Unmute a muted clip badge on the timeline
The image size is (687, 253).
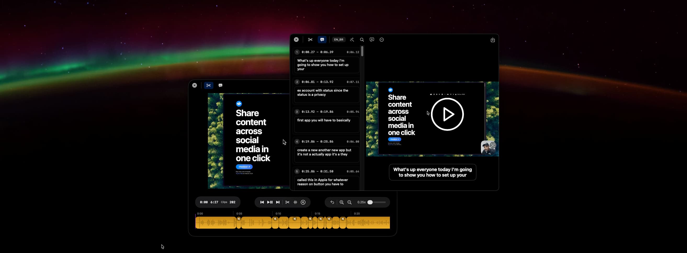[x=239, y=219]
